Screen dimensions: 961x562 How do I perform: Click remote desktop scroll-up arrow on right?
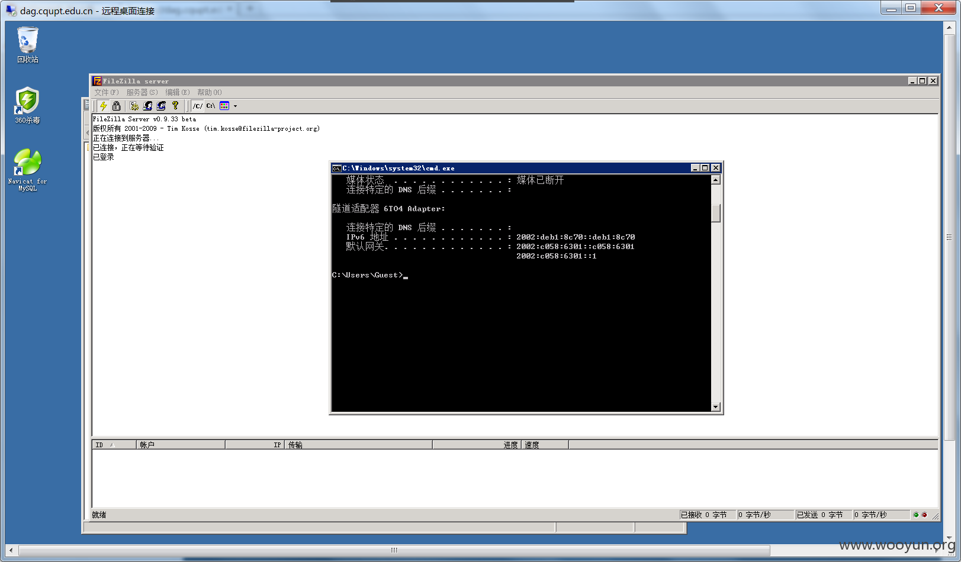pos(950,28)
